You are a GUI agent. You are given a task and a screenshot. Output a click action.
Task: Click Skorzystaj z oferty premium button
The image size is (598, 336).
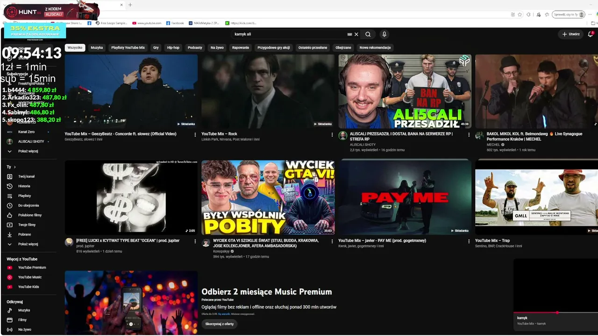220,324
